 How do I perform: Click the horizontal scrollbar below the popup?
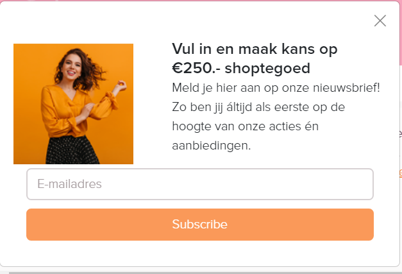(205, 273)
